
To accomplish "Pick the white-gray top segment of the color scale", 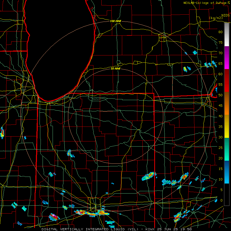I will point(227,35).
